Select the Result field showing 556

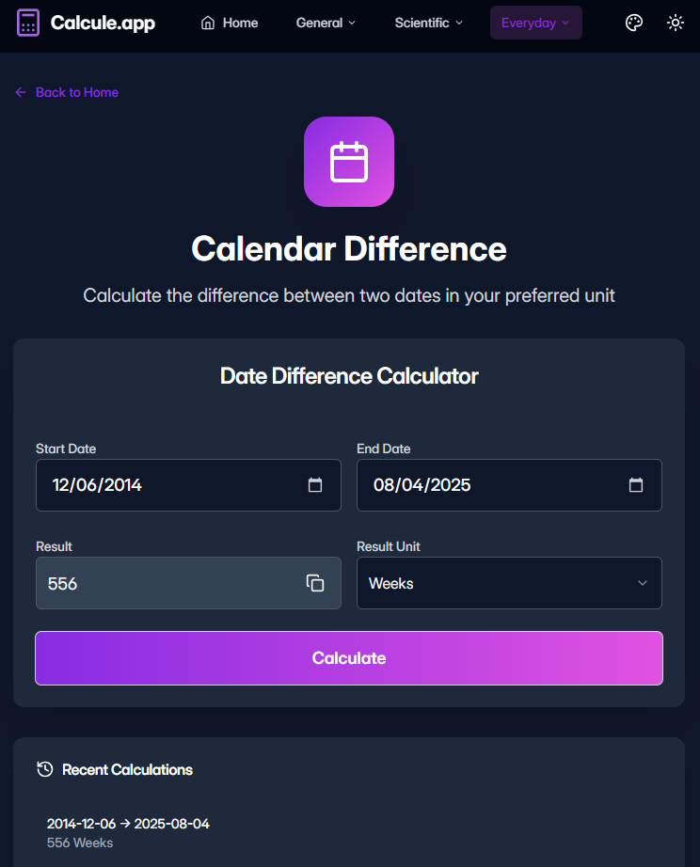click(x=169, y=583)
